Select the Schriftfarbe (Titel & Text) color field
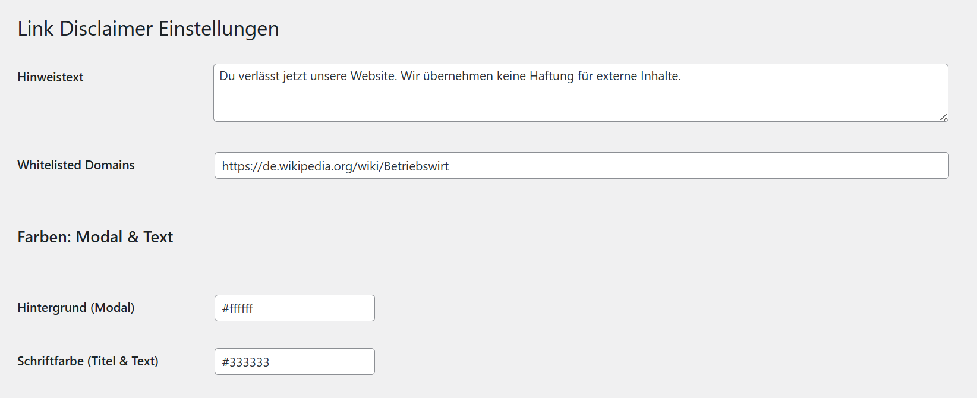 click(294, 362)
